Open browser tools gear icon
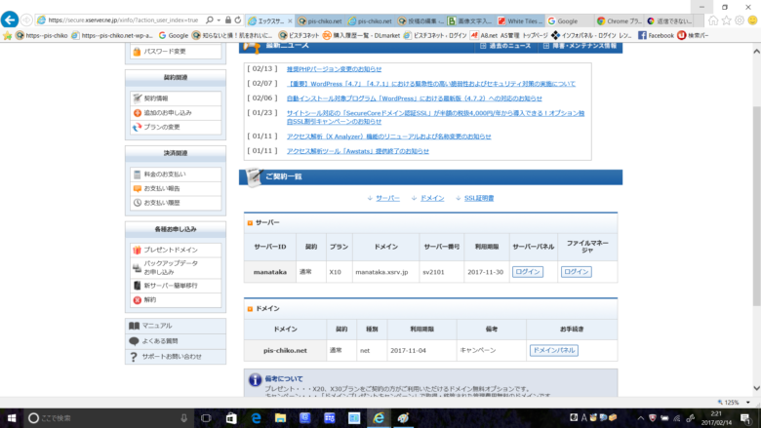 [x=740, y=20]
